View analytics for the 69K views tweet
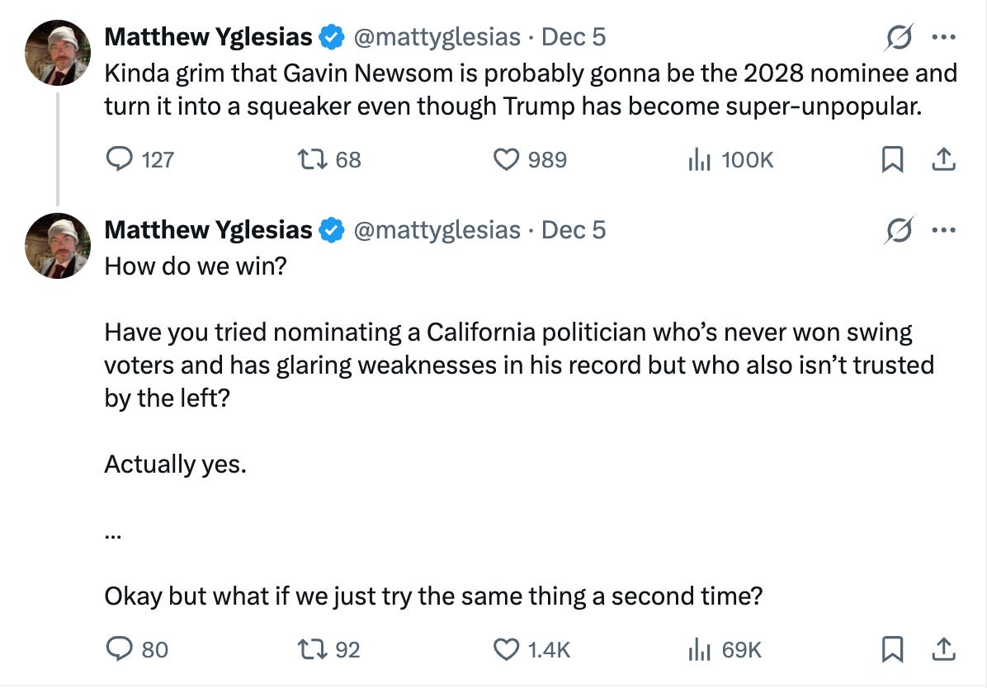Viewport: 987px width, 688px height. tap(699, 649)
